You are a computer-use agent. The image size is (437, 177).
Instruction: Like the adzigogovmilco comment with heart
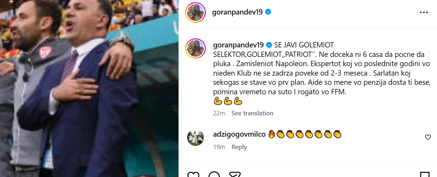point(428,137)
